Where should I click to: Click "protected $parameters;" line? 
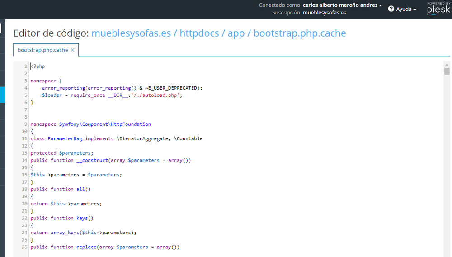[x=62, y=153]
